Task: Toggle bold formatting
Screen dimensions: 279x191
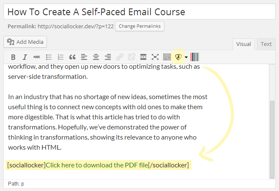Action: [13, 57]
